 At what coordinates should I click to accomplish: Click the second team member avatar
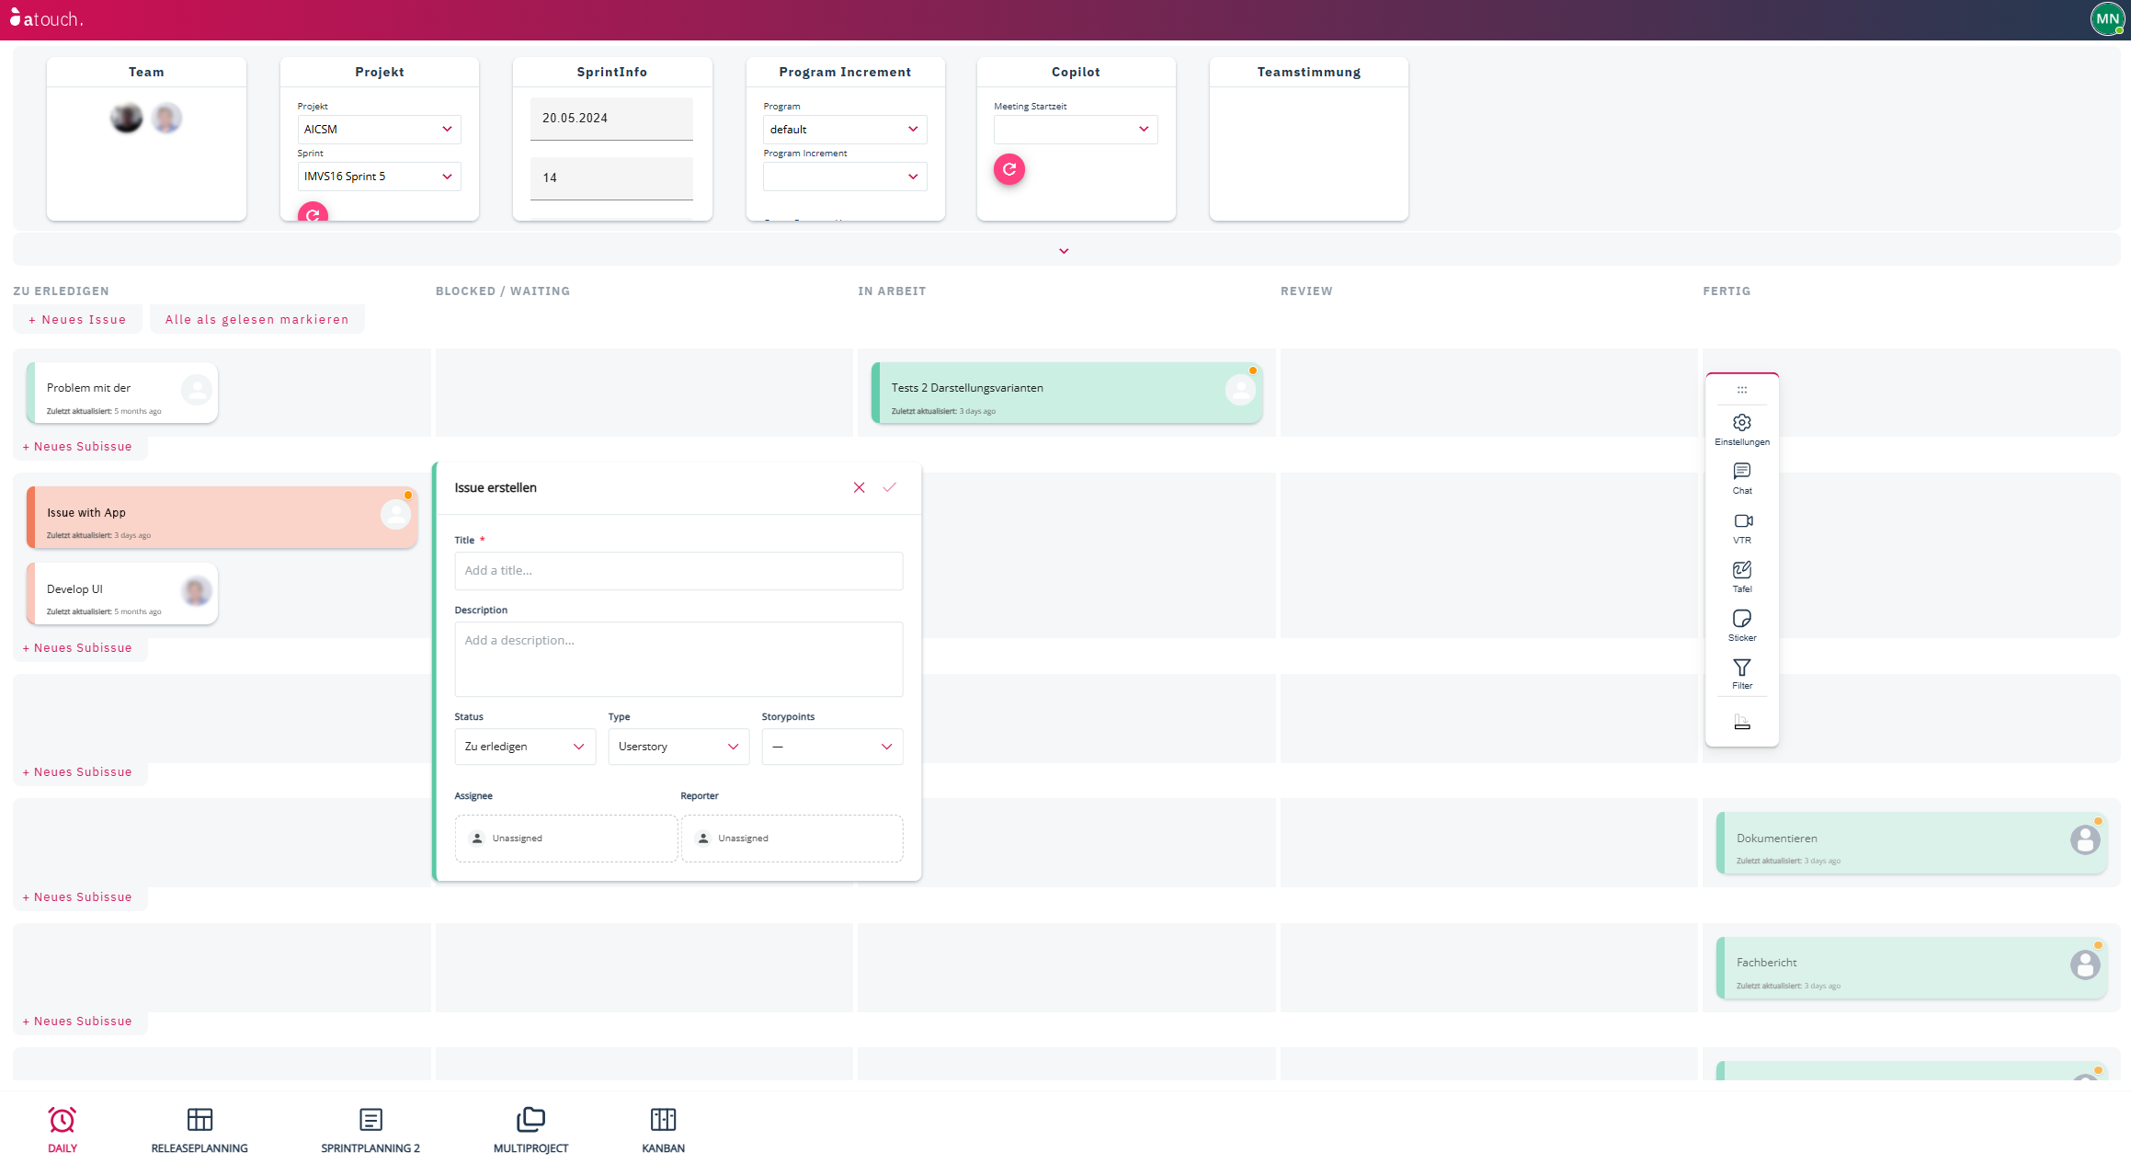[166, 118]
